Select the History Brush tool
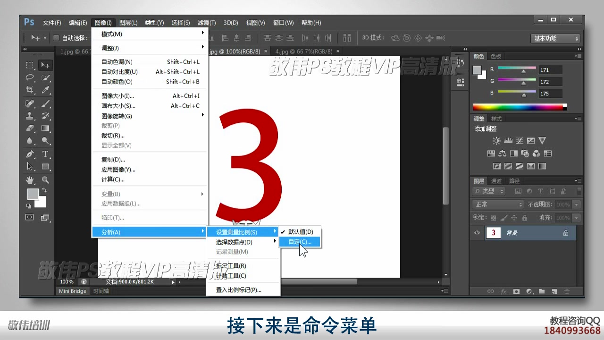This screenshot has width=604, height=340. point(45,115)
